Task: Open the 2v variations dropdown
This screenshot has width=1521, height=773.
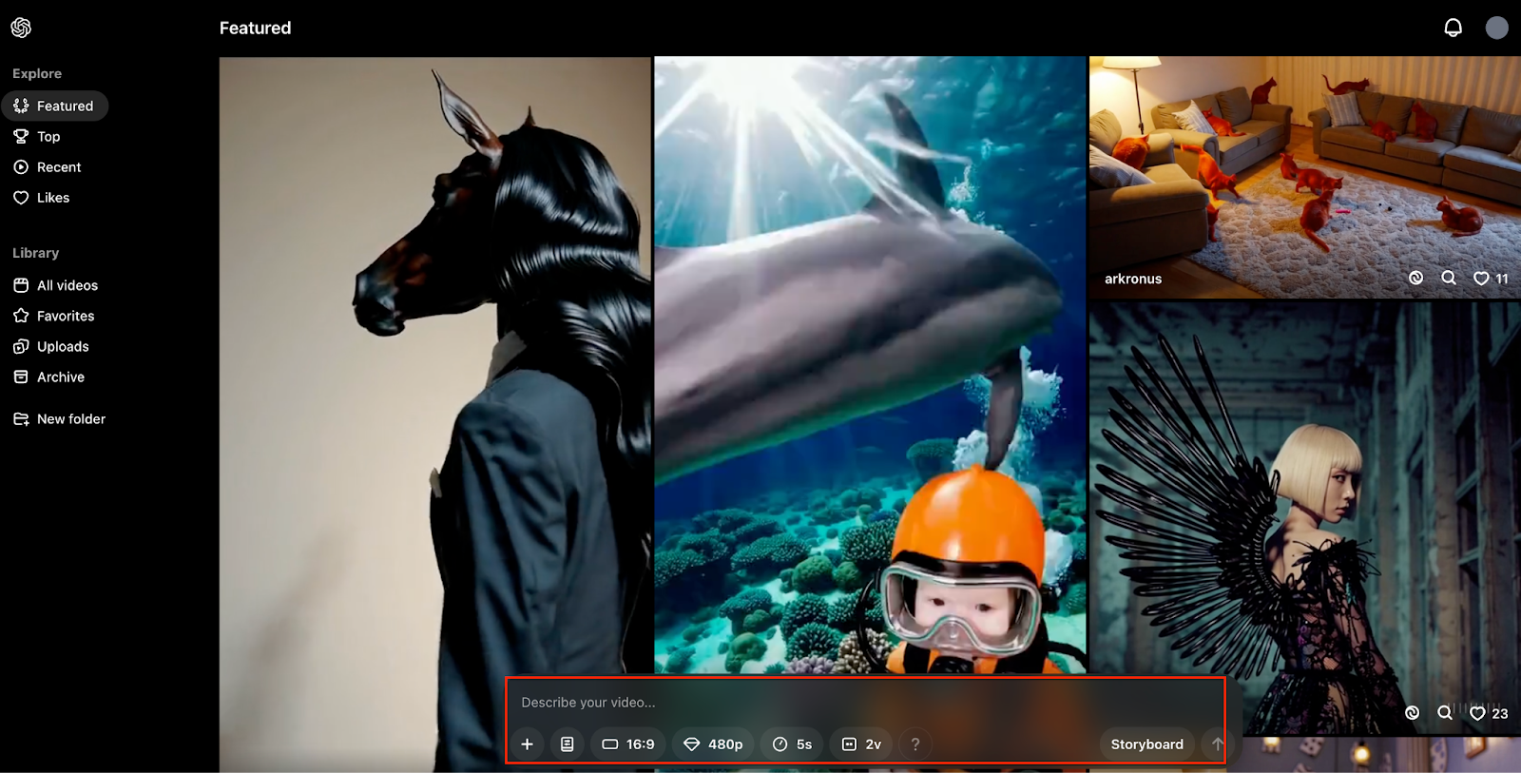Action: (862, 744)
